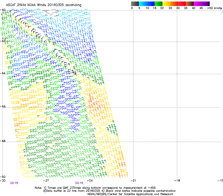Screen dimensions: 223x196
Task: Click the orange 25-30 knots legend segment
Action: (x=174, y=4)
